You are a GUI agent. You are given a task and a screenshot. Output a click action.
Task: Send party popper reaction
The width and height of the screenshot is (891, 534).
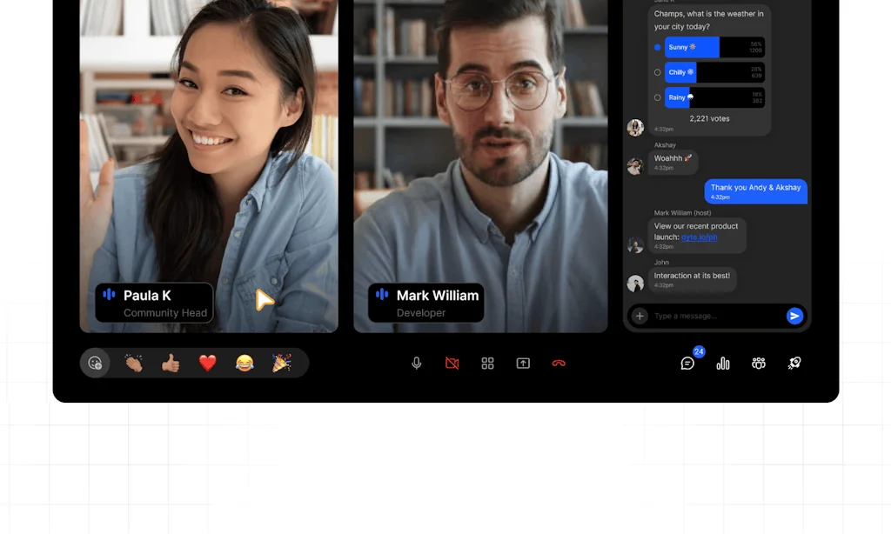coord(281,364)
